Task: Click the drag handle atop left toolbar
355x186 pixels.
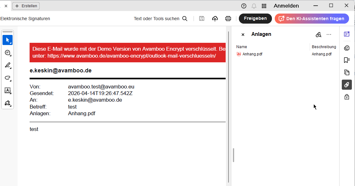Action: (x=8, y=32)
